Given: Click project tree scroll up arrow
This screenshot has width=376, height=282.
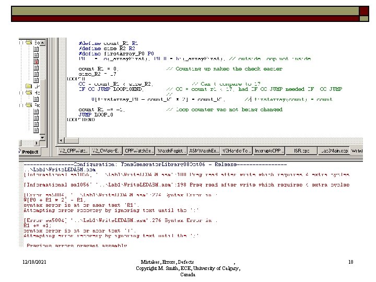Looking at the screenshot, I should (42, 43).
